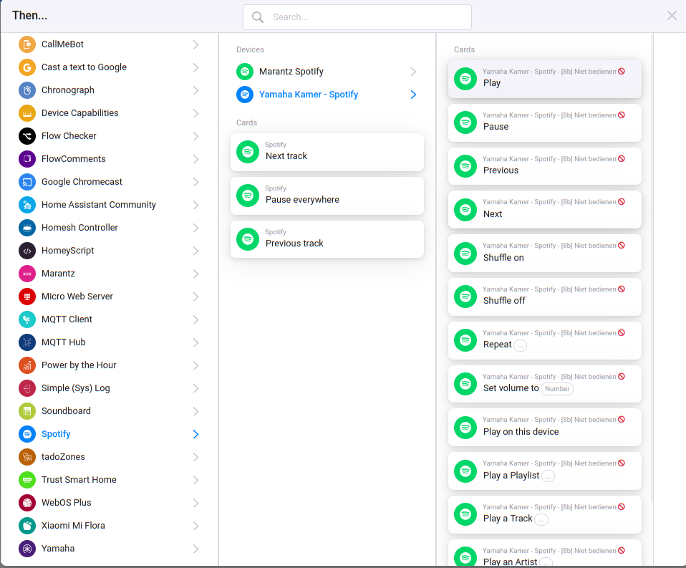
Task: Click the HomeyScript code icon
Action: coord(27,251)
